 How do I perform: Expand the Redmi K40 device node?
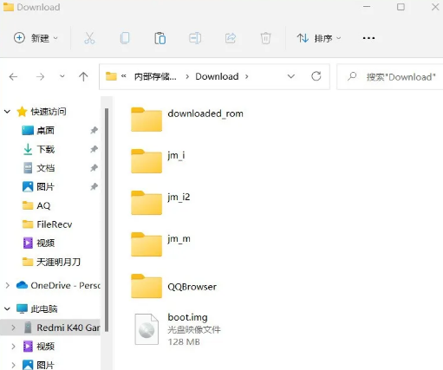click(x=13, y=328)
